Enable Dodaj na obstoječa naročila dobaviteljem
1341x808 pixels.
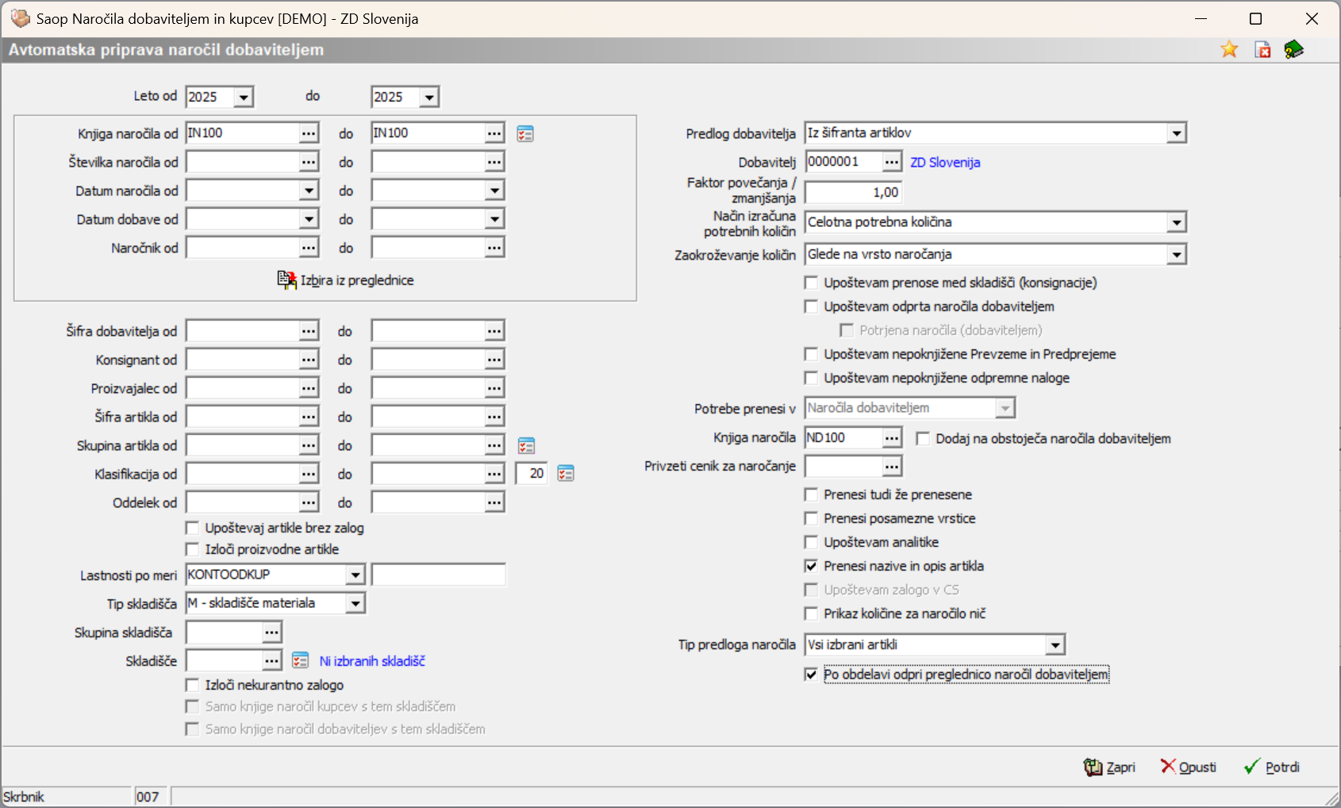tap(923, 438)
